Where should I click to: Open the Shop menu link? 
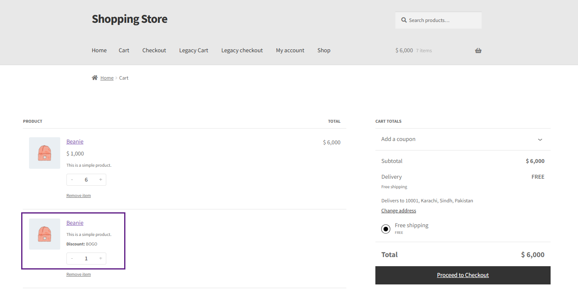(x=324, y=50)
